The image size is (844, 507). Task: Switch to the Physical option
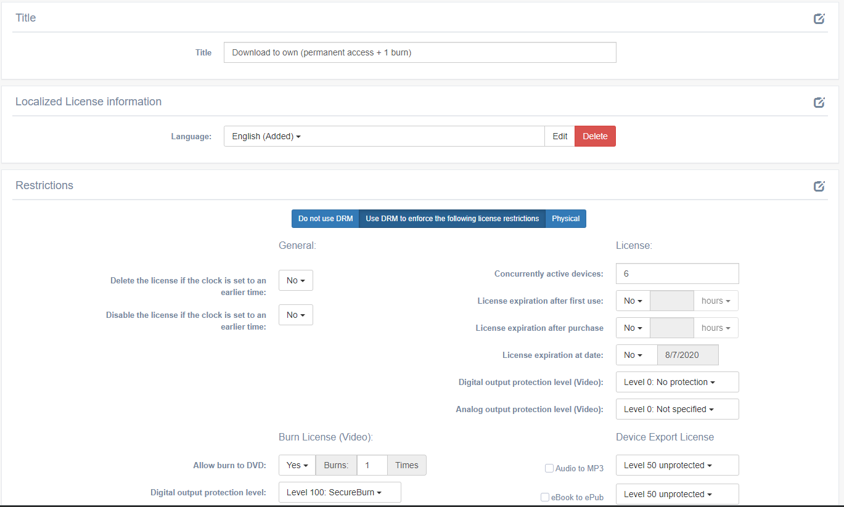[565, 219]
